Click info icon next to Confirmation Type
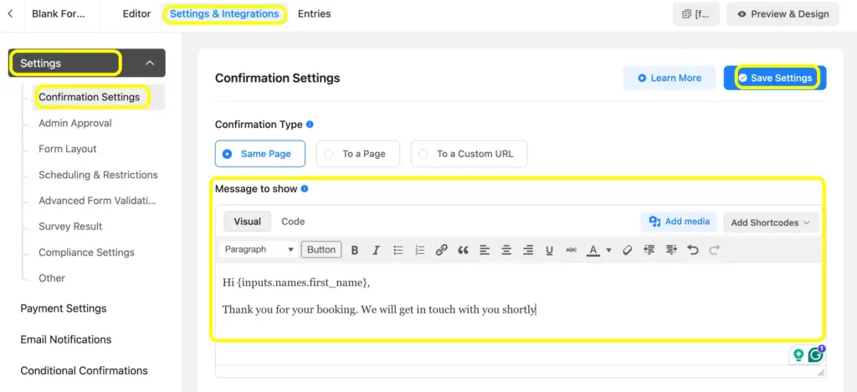Screen dimensions: 857x392 (x=310, y=125)
